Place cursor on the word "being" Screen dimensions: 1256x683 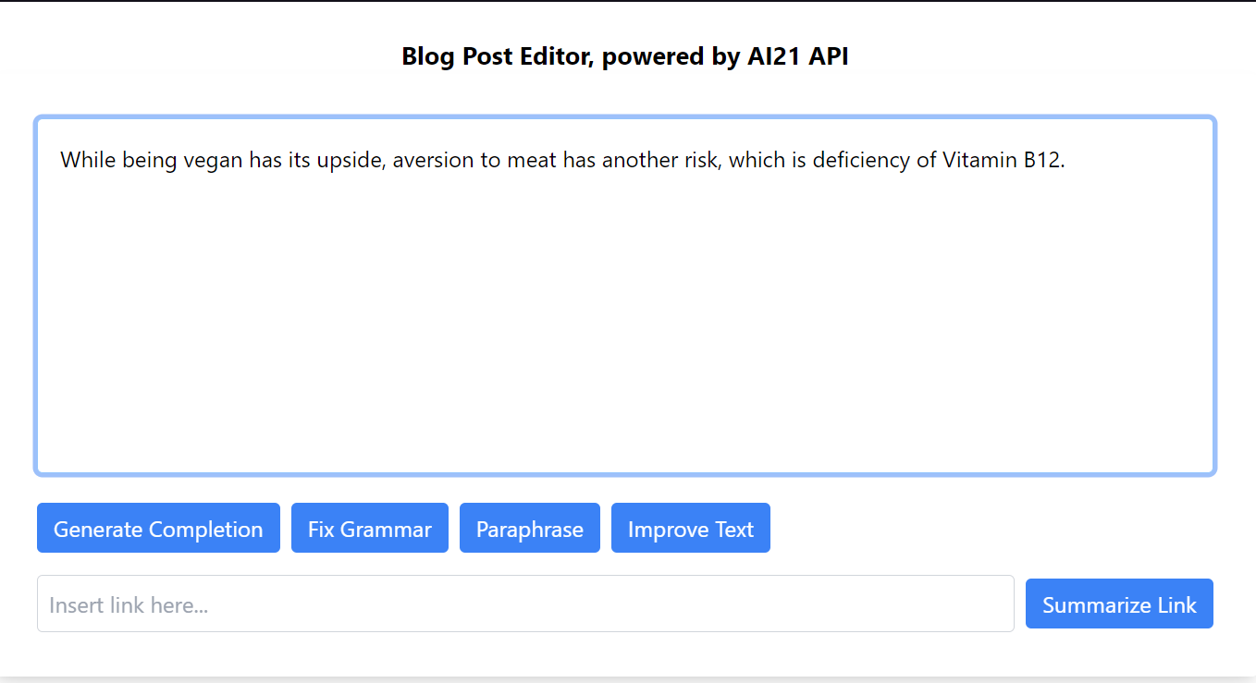pyautogui.click(x=150, y=161)
